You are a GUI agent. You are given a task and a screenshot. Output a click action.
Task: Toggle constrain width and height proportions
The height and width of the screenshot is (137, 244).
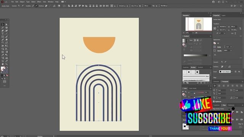pos(240,29)
